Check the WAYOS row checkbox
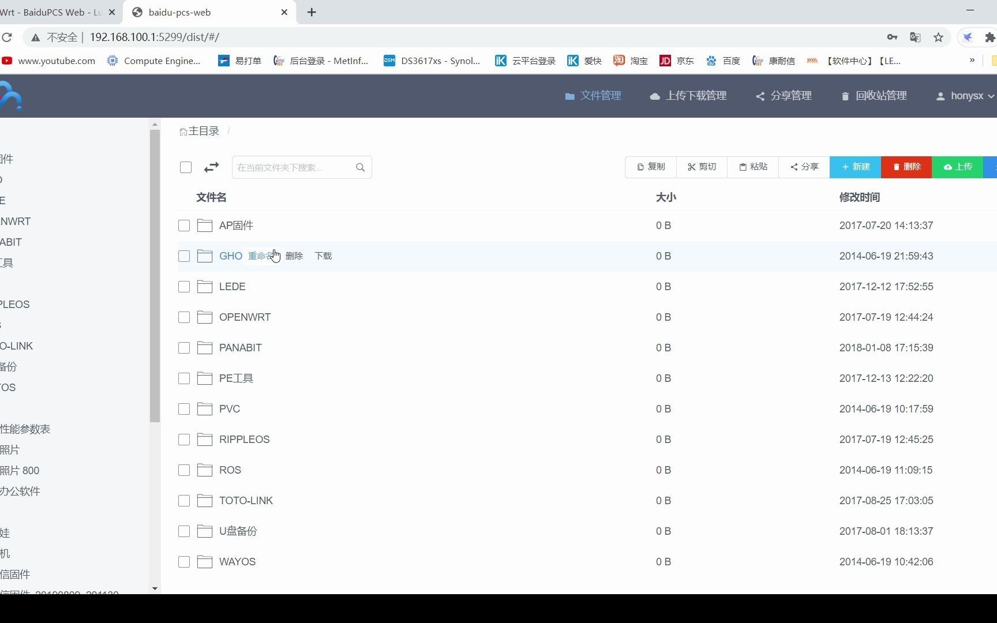 point(184,562)
